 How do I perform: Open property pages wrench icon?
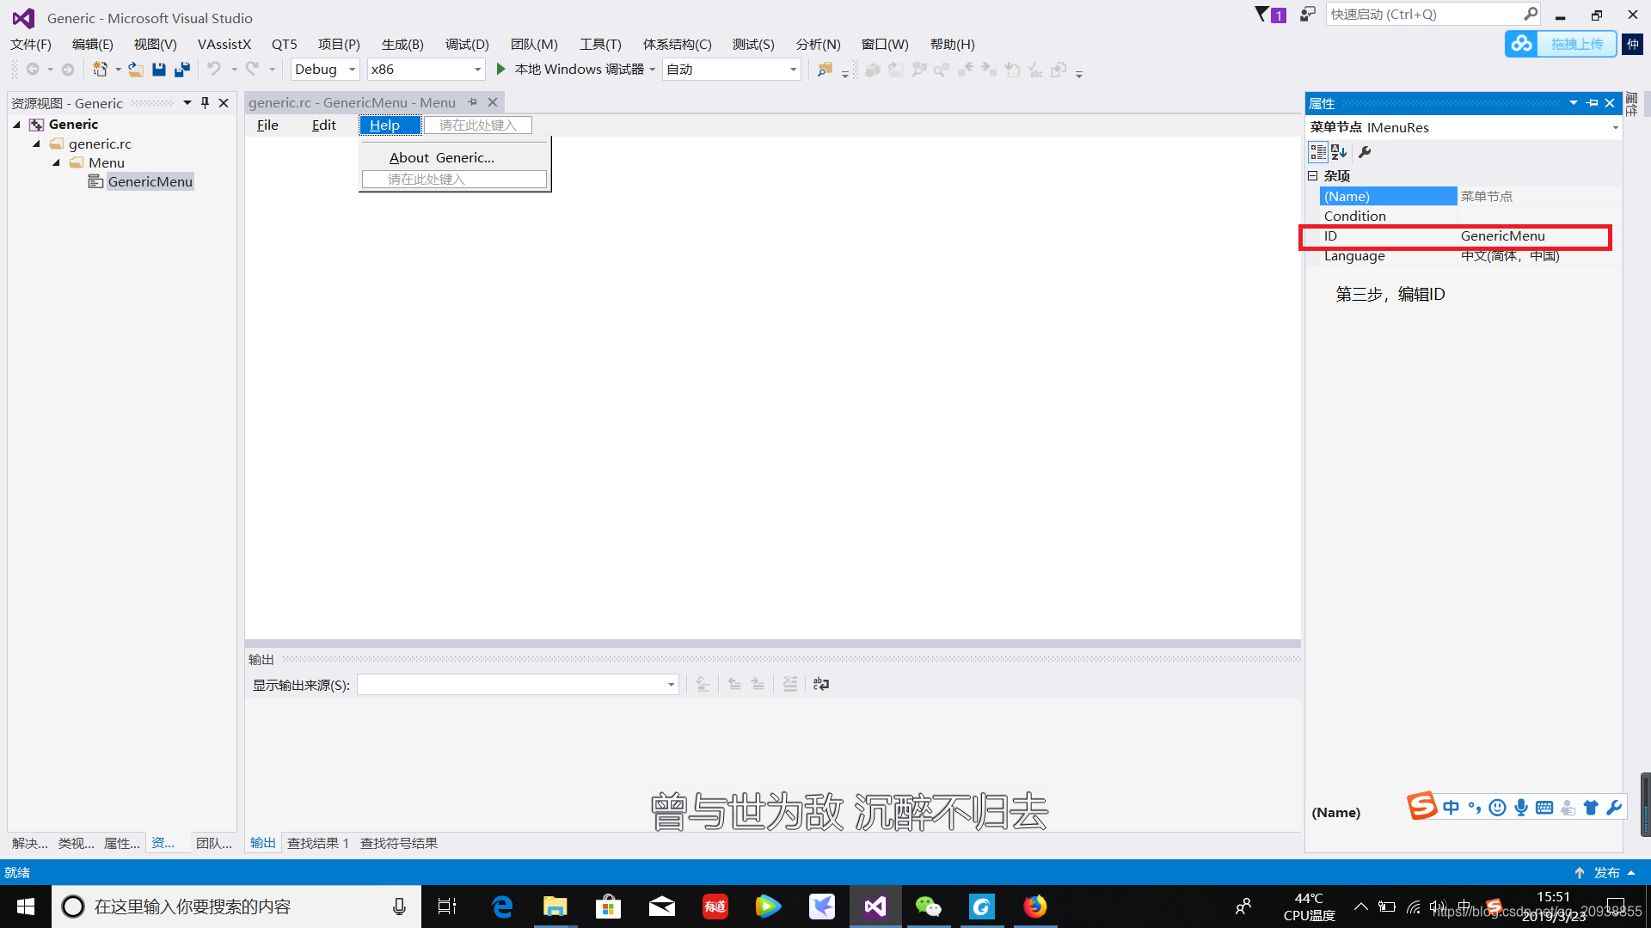1365,152
